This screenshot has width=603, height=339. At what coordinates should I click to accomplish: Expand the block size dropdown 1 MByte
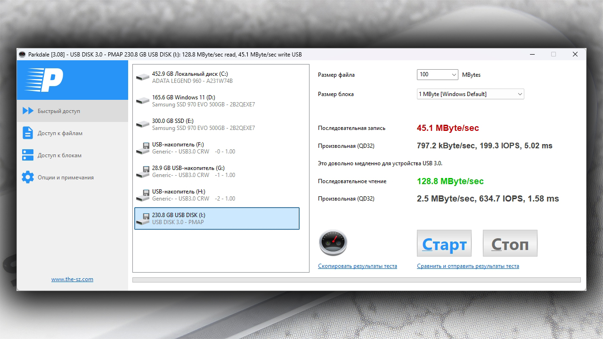pyautogui.click(x=470, y=94)
